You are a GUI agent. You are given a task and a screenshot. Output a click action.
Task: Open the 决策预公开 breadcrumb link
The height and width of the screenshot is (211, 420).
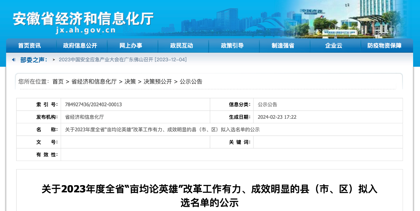pyautogui.click(x=158, y=82)
